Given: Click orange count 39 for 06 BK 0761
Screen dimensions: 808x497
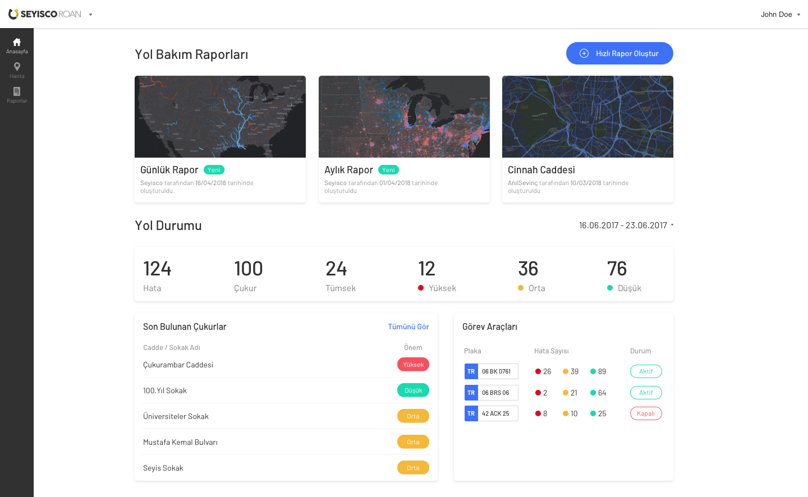Looking at the screenshot, I should (x=571, y=371).
